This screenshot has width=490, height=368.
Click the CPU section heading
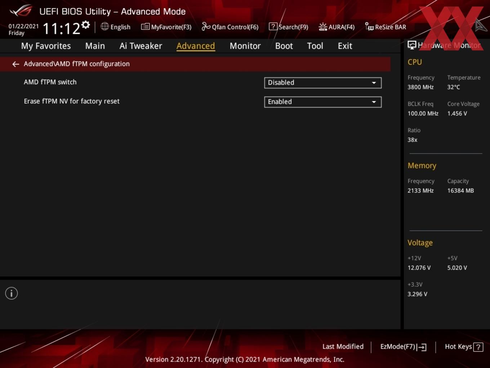pyautogui.click(x=415, y=62)
